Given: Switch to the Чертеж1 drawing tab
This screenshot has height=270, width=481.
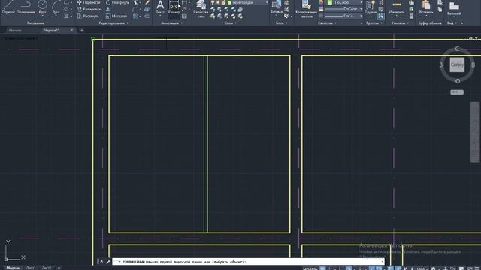Looking at the screenshot, I should (52, 30).
